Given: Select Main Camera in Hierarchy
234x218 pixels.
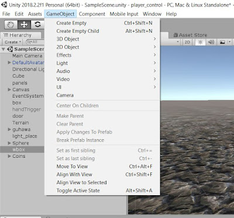Looking at the screenshot, I should point(27,56).
